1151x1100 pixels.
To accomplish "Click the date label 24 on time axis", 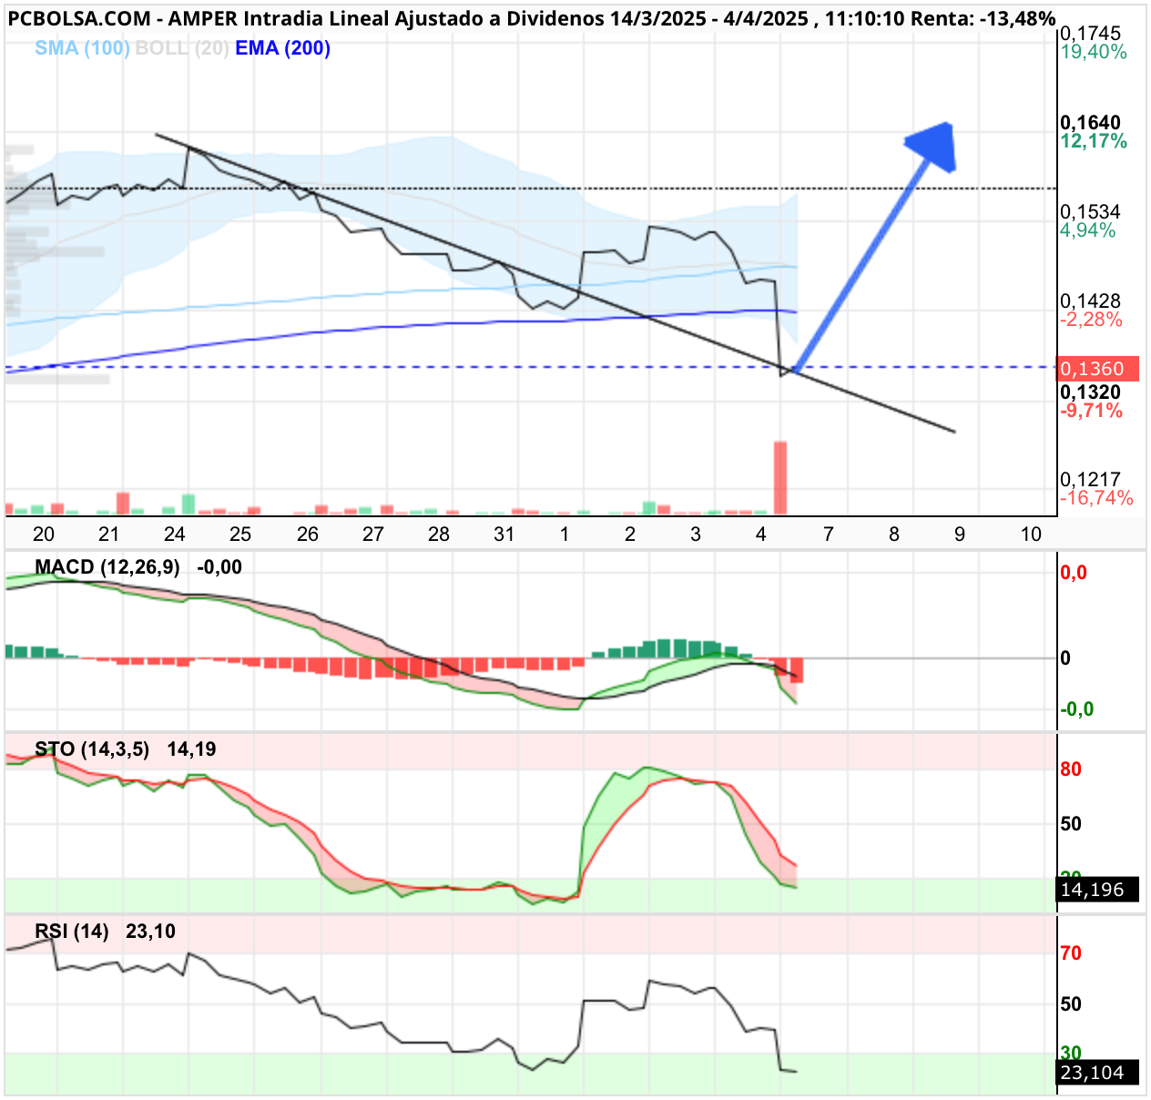I will click(x=174, y=535).
